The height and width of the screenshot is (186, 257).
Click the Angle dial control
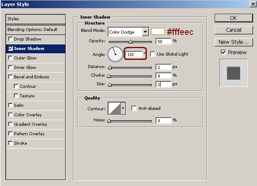[x=115, y=54]
